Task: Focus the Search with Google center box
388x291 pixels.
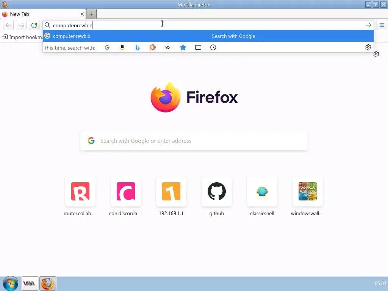Action: pyautogui.click(x=194, y=141)
